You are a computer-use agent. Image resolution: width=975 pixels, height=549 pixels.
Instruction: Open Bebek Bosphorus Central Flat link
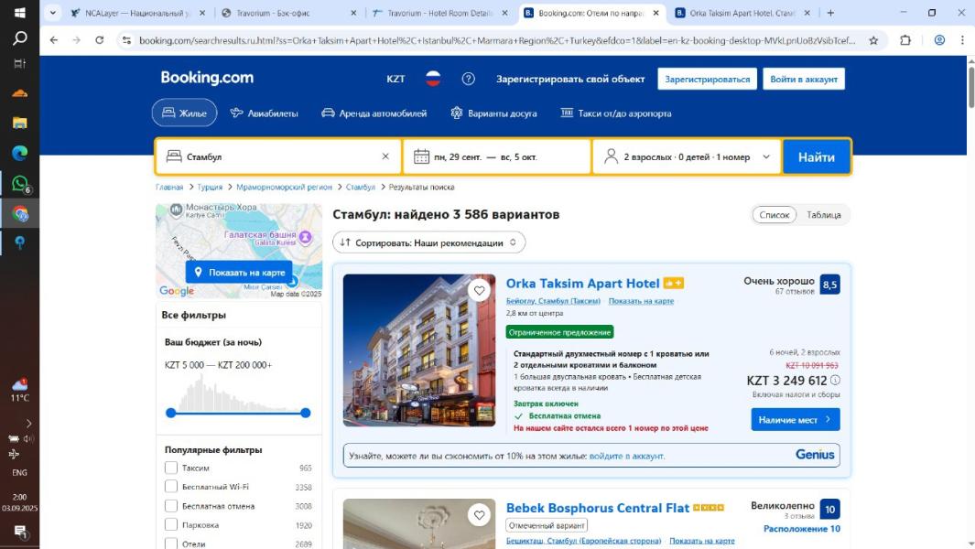pyautogui.click(x=598, y=508)
